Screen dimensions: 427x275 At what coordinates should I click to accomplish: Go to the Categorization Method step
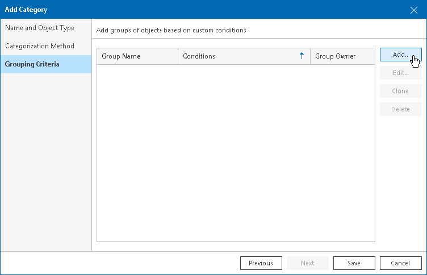[x=40, y=46]
